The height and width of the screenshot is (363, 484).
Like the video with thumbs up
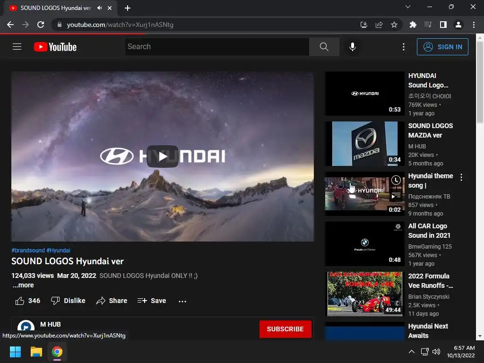pyautogui.click(x=28, y=301)
